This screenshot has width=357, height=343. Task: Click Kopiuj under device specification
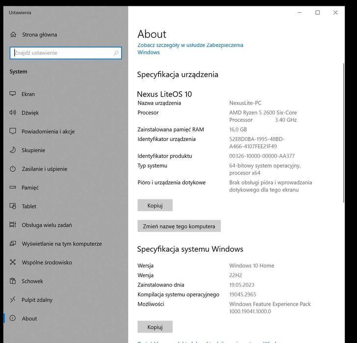(x=155, y=205)
